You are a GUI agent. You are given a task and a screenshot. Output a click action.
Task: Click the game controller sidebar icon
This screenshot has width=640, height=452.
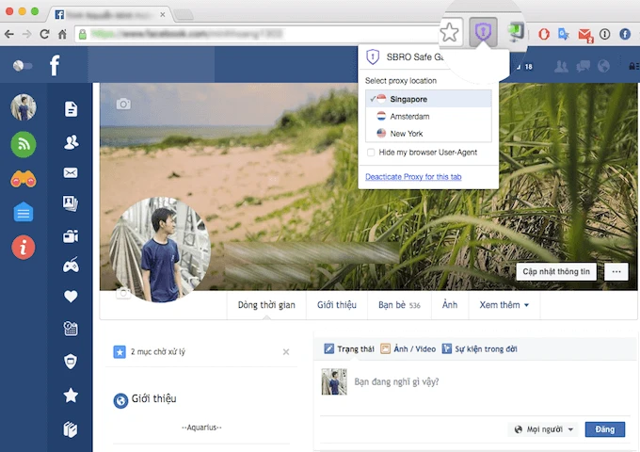71,266
